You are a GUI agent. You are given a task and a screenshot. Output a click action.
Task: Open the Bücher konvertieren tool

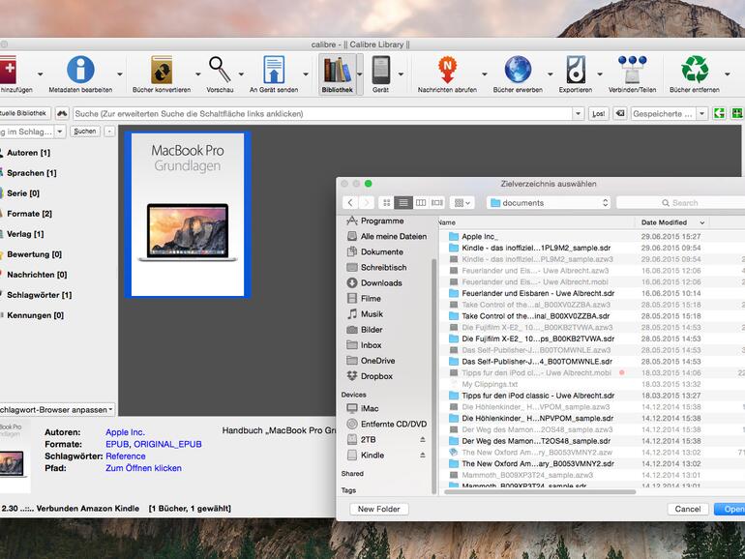161,71
